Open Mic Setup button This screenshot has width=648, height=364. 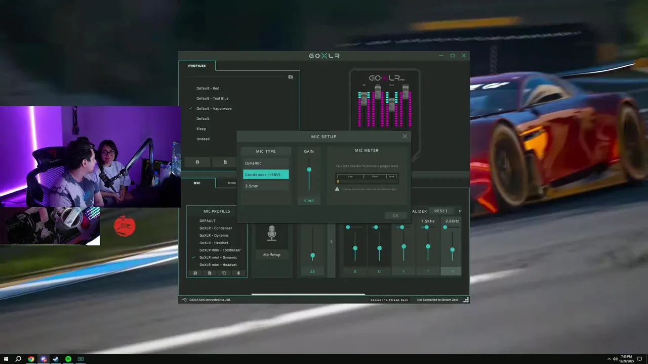272,255
